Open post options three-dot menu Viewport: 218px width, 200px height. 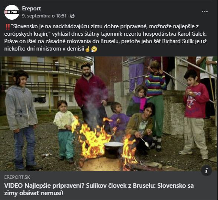tap(205, 12)
